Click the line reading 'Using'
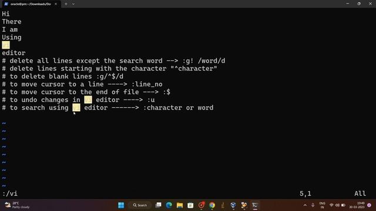Viewport: 376px width, 211px height. [12, 38]
